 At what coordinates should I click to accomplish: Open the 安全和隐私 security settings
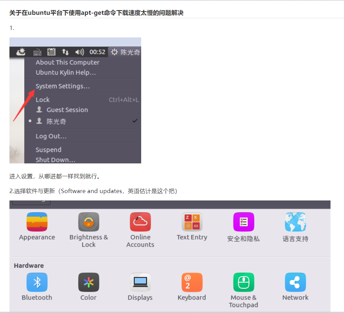click(x=243, y=222)
